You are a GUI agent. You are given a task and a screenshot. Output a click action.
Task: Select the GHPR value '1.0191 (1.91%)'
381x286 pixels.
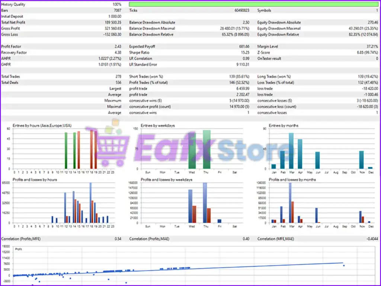[110, 64]
